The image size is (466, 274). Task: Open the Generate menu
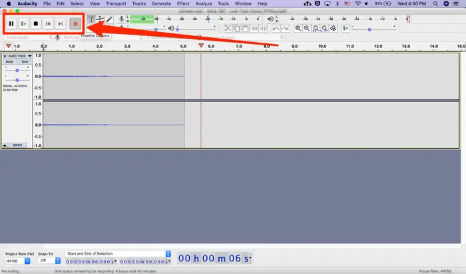[x=161, y=3]
